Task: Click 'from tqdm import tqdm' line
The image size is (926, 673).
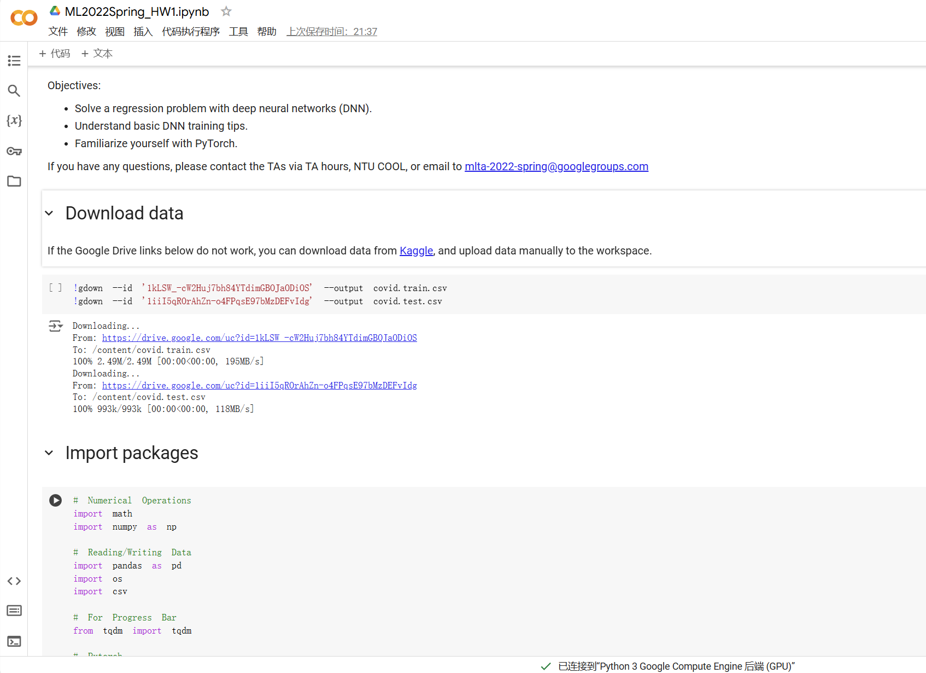Action: pyautogui.click(x=132, y=631)
